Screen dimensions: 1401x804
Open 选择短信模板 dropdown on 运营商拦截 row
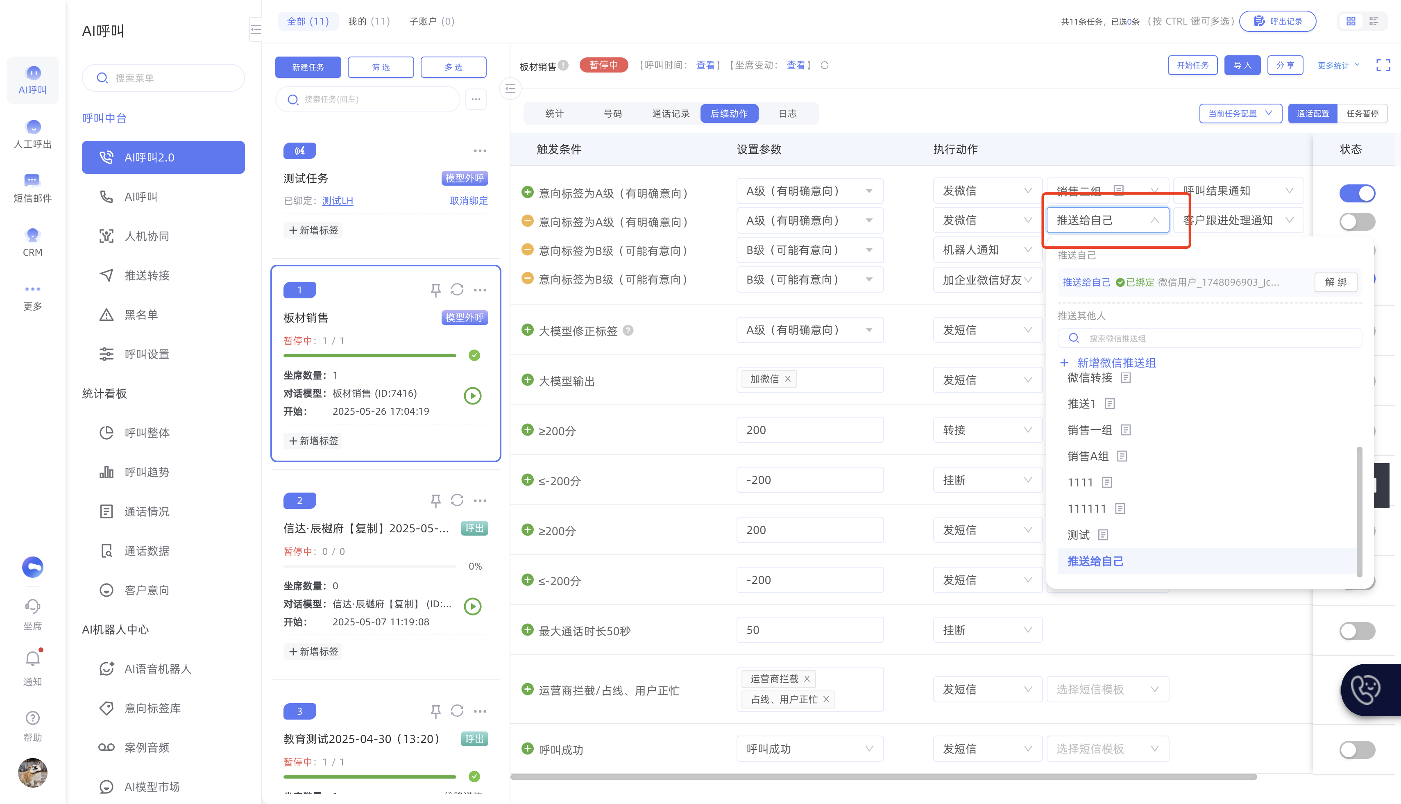(x=1107, y=689)
